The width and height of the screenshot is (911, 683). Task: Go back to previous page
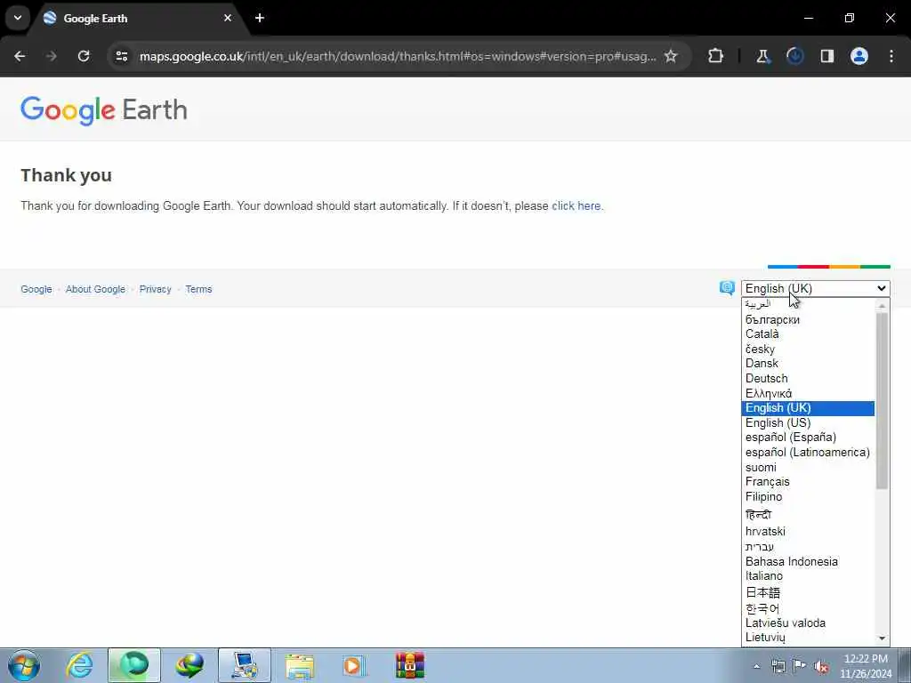pyautogui.click(x=20, y=56)
